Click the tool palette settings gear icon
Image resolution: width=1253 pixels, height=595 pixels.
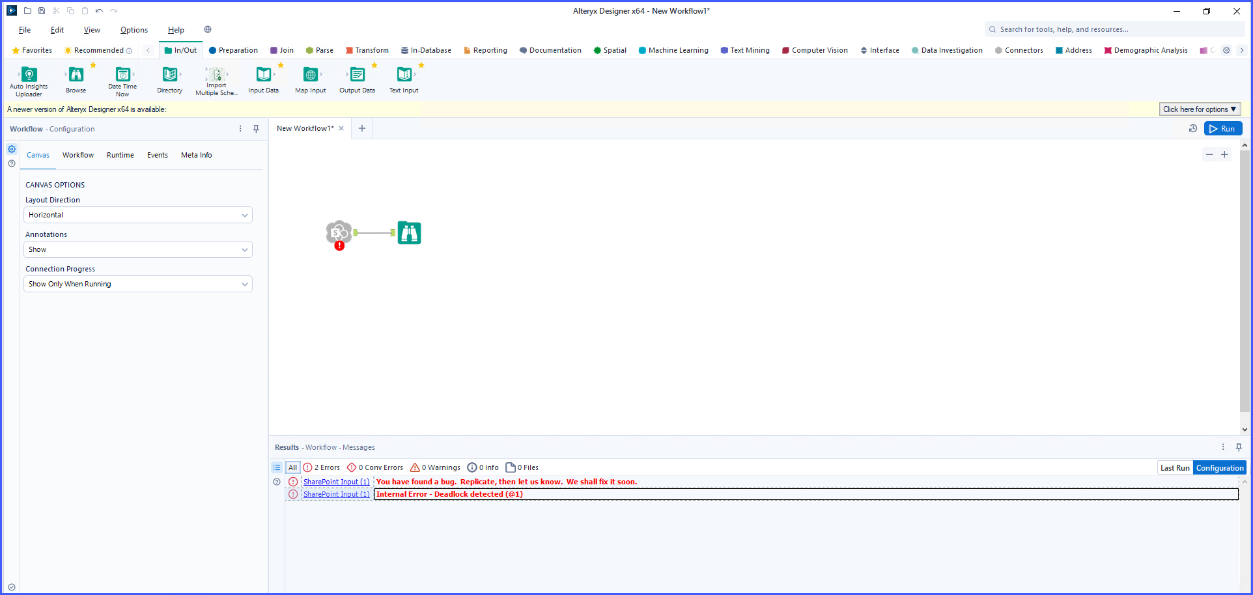[1226, 50]
